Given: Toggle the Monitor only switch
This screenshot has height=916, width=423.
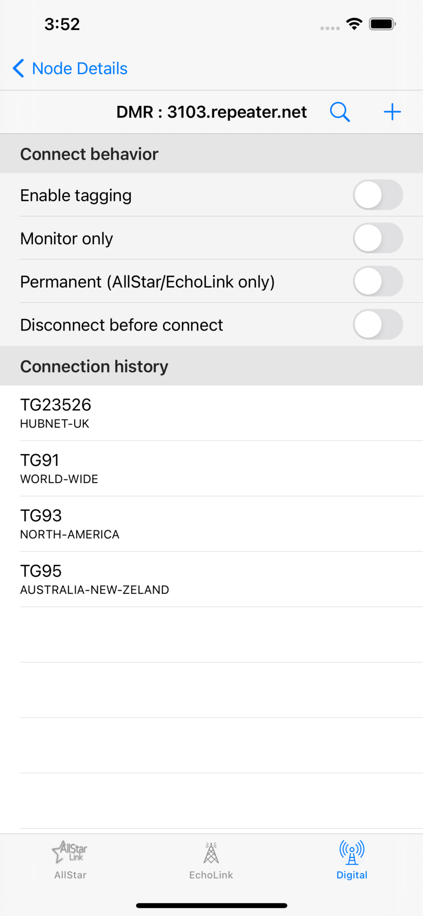Looking at the screenshot, I should (x=378, y=238).
